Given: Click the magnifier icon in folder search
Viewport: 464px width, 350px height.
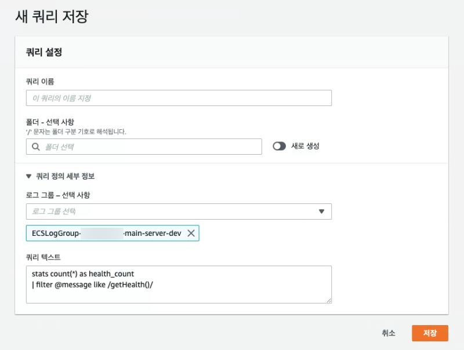Looking at the screenshot, I should pyautogui.click(x=35, y=147).
